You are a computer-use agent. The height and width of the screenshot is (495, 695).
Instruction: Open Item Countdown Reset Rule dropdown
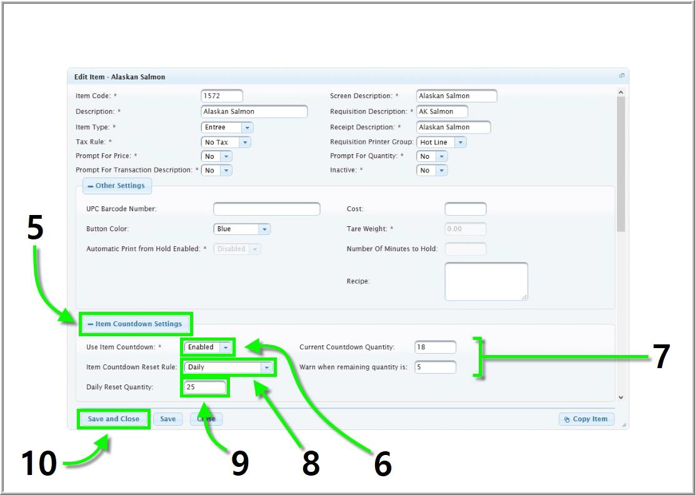coord(267,367)
